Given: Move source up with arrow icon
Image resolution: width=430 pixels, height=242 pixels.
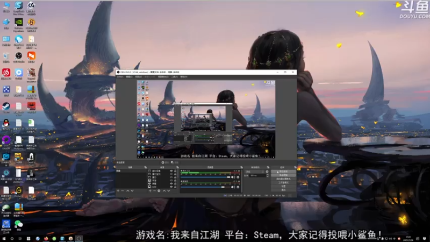Looking at the screenshot, I should 164,191.
